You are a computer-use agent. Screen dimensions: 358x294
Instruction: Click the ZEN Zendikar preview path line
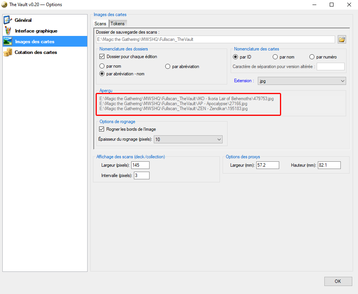tap(174, 109)
